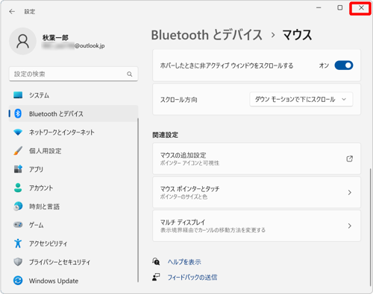Click the main pane vertical scrollbar
This screenshot has width=373, height=294.
click(x=370, y=227)
